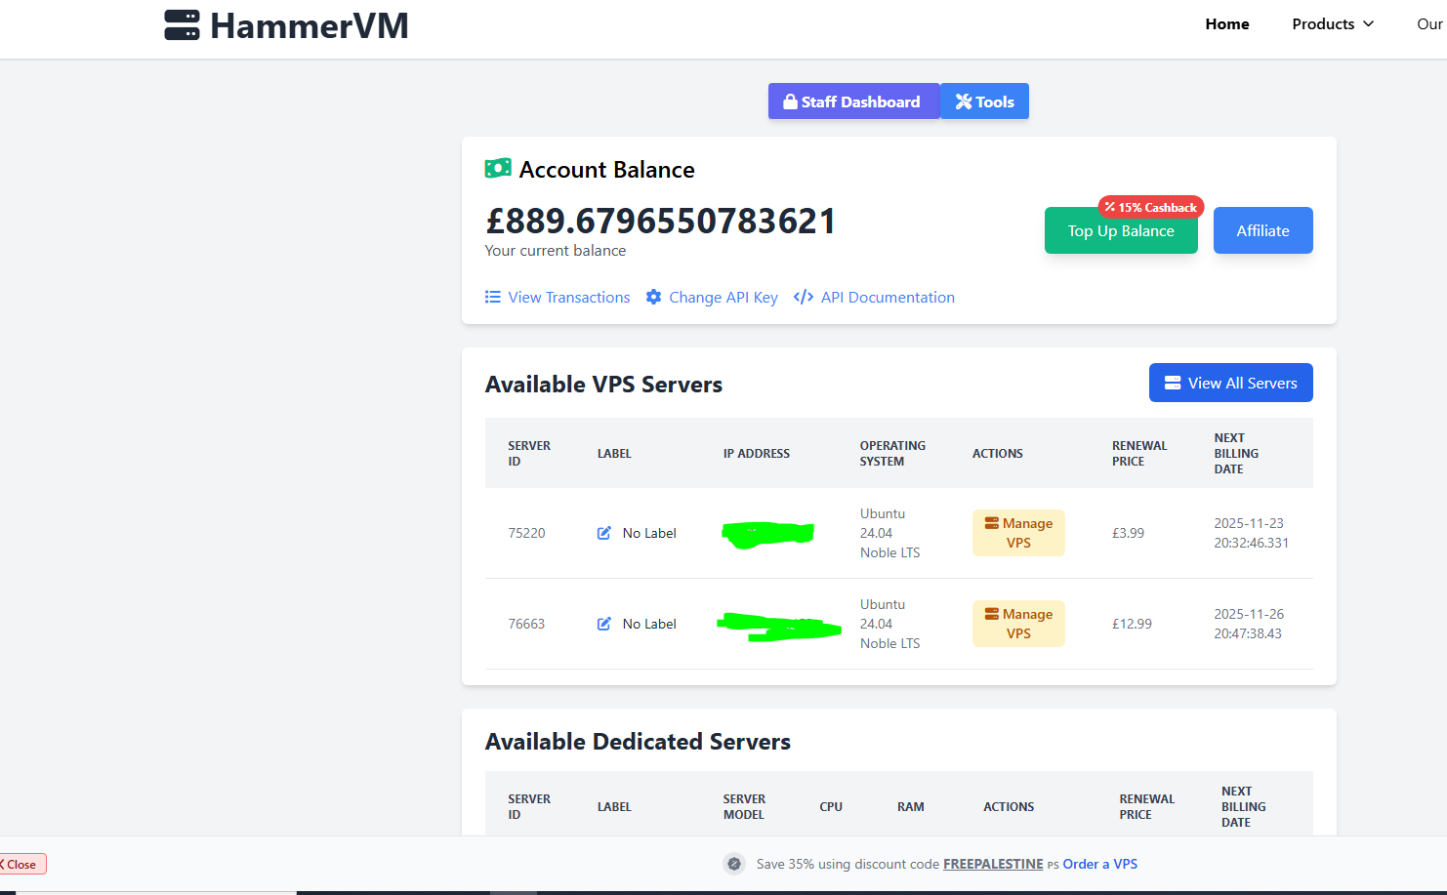1447x895 pixels.
Task: Click 'No Label' text for server 76663
Action: click(649, 624)
